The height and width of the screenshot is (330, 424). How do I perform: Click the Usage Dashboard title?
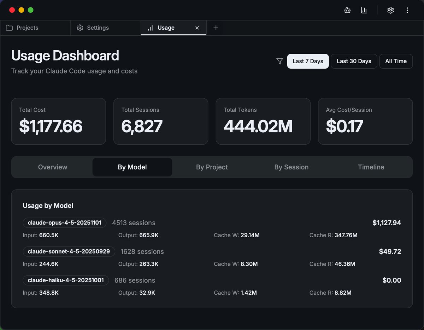[65, 56]
